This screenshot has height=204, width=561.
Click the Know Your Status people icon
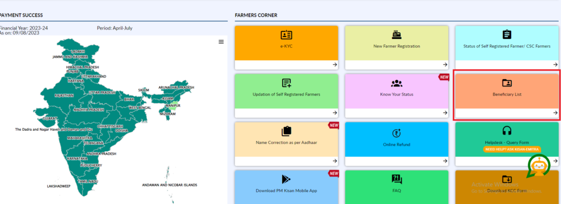[x=397, y=83]
